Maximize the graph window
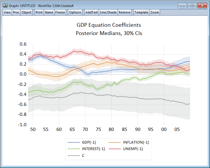This screenshot has width=210, height=168. 192,6
